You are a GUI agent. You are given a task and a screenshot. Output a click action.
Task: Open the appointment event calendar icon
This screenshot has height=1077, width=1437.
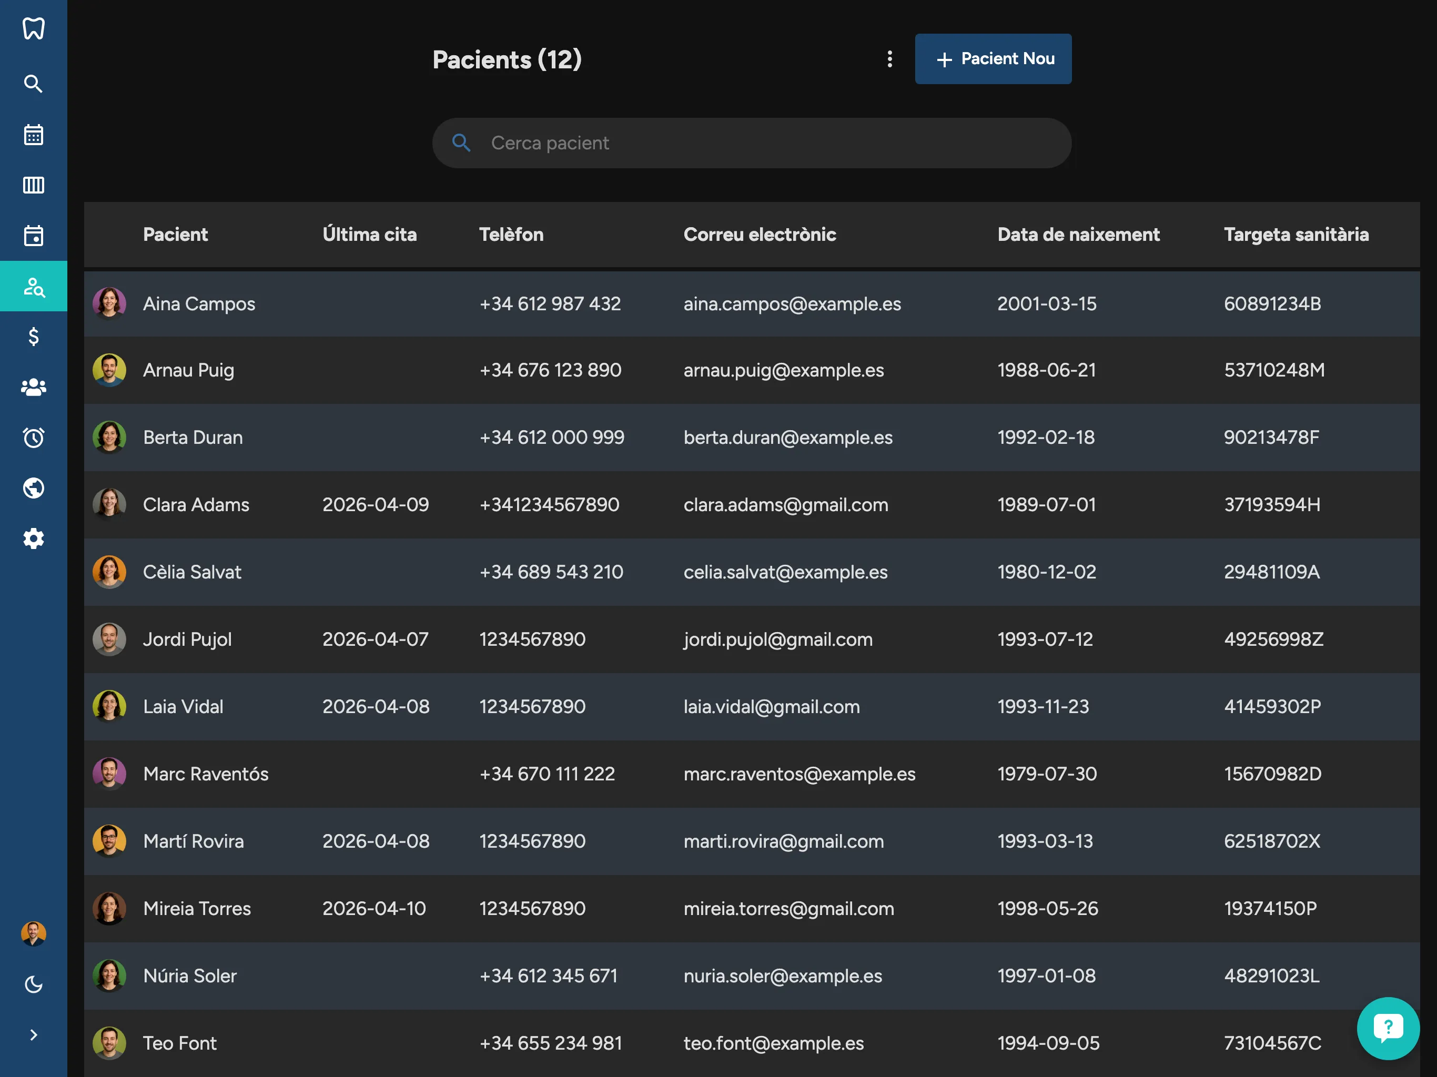point(33,235)
